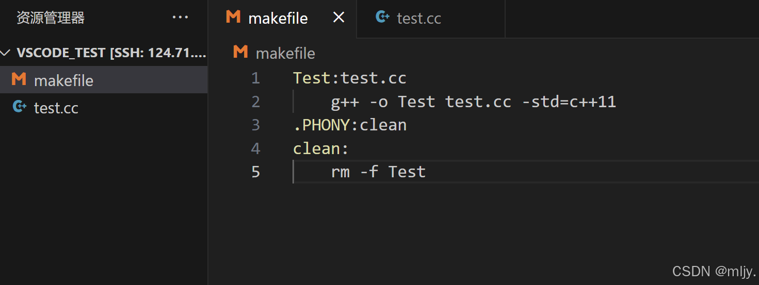Viewport: 759px width, 285px height.
Task: Activate the makefile editor tab label
Action: coord(278,19)
